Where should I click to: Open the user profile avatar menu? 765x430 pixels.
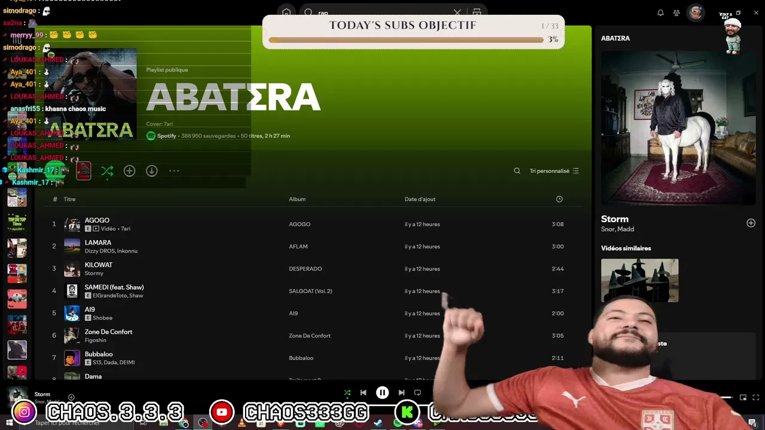tap(696, 13)
